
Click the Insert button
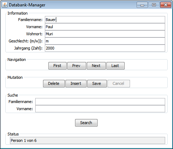pos(76,83)
